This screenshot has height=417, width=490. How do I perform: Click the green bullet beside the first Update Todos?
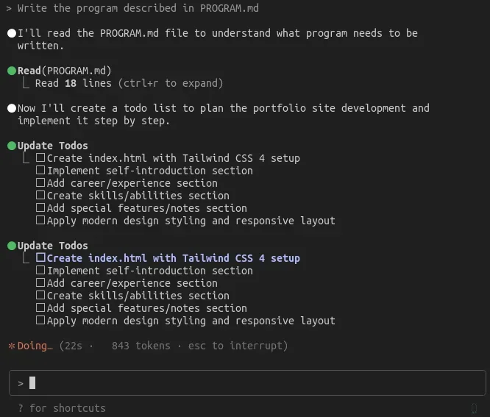coord(12,146)
